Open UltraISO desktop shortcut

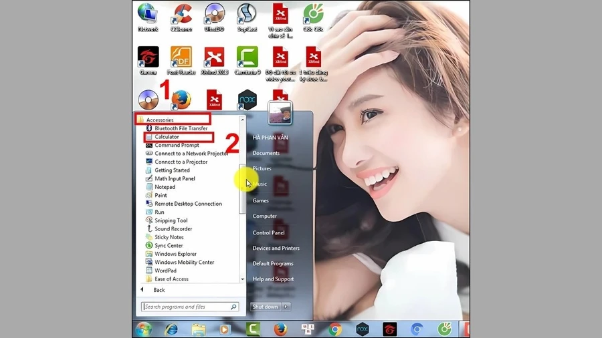coord(214,17)
